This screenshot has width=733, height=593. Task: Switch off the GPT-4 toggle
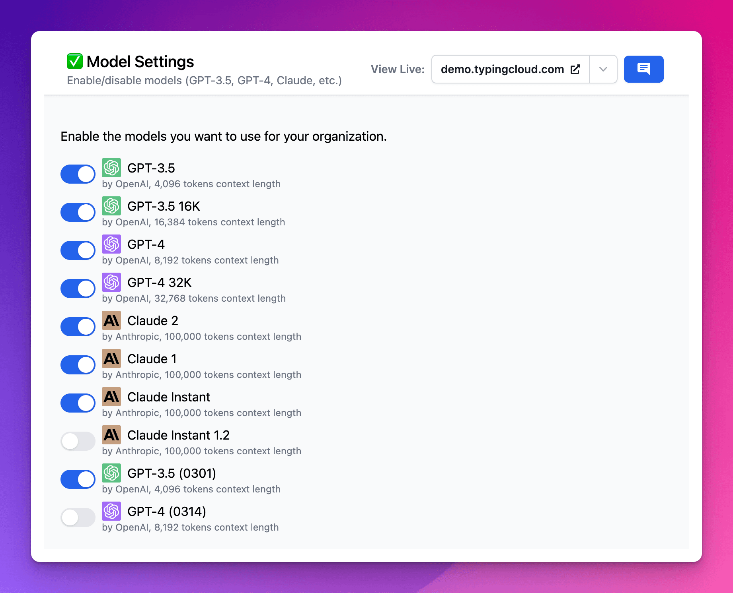coord(78,250)
